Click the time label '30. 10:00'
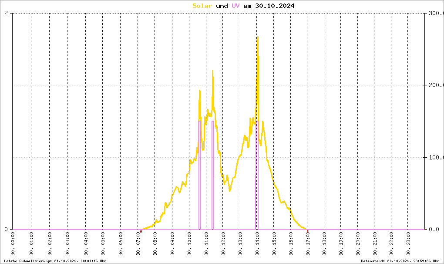The width and height of the screenshot is (444, 264). (x=189, y=244)
